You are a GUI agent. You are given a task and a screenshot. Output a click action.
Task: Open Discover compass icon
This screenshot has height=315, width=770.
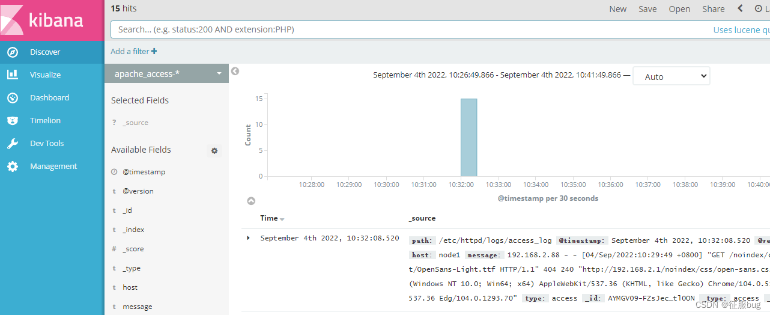pyautogui.click(x=13, y=52)
